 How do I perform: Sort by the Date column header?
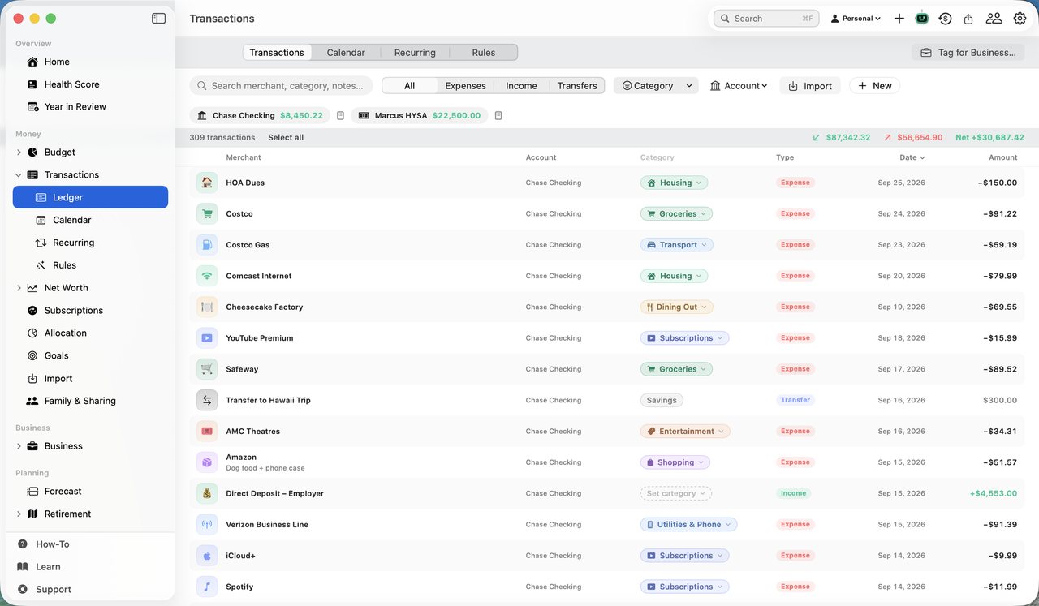click(x=912, y=157)
